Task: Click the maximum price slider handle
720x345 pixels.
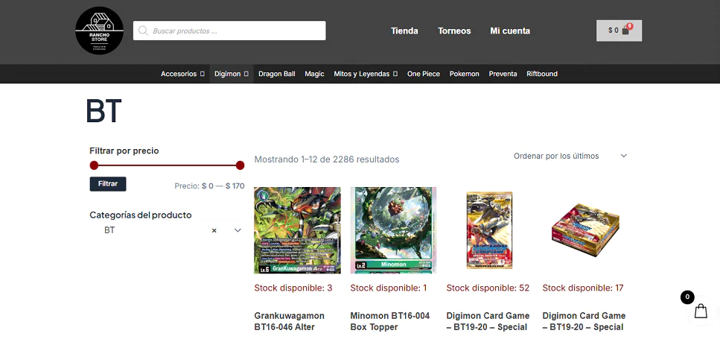Action: (x=240, y=165)
